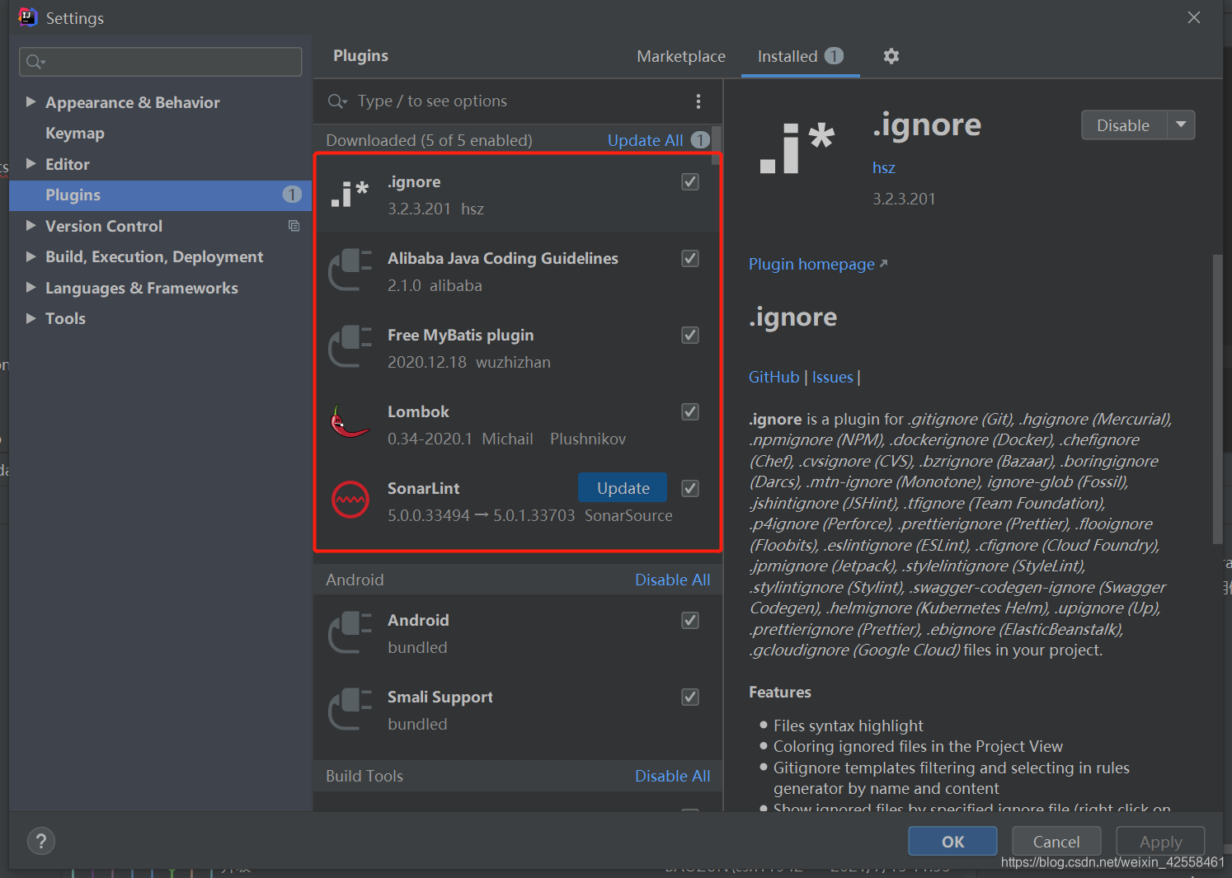Click the IntelliJ logo in the title bar

(28, 17)
